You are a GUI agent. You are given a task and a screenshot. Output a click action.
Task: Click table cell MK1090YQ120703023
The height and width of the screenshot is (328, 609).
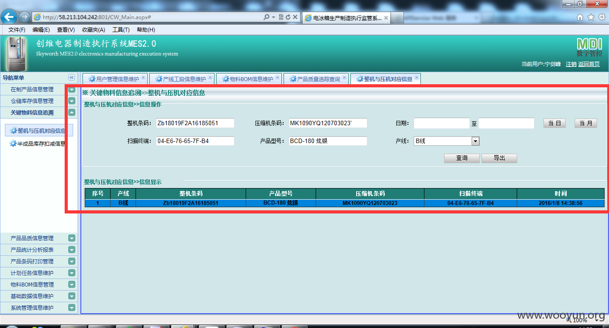(x=370, y=203)
